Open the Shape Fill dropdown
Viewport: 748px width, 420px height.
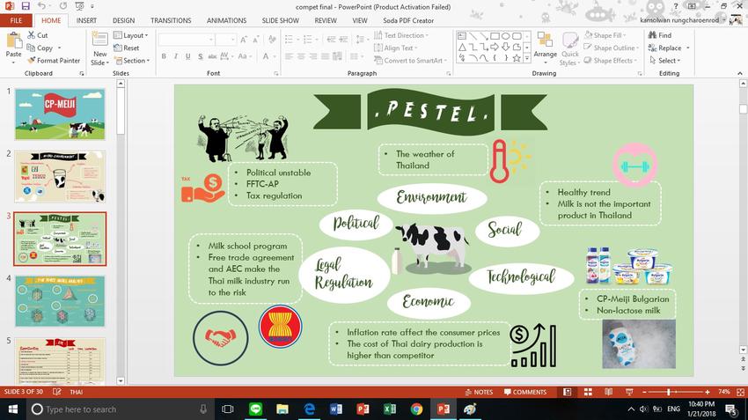pos(605,35)
